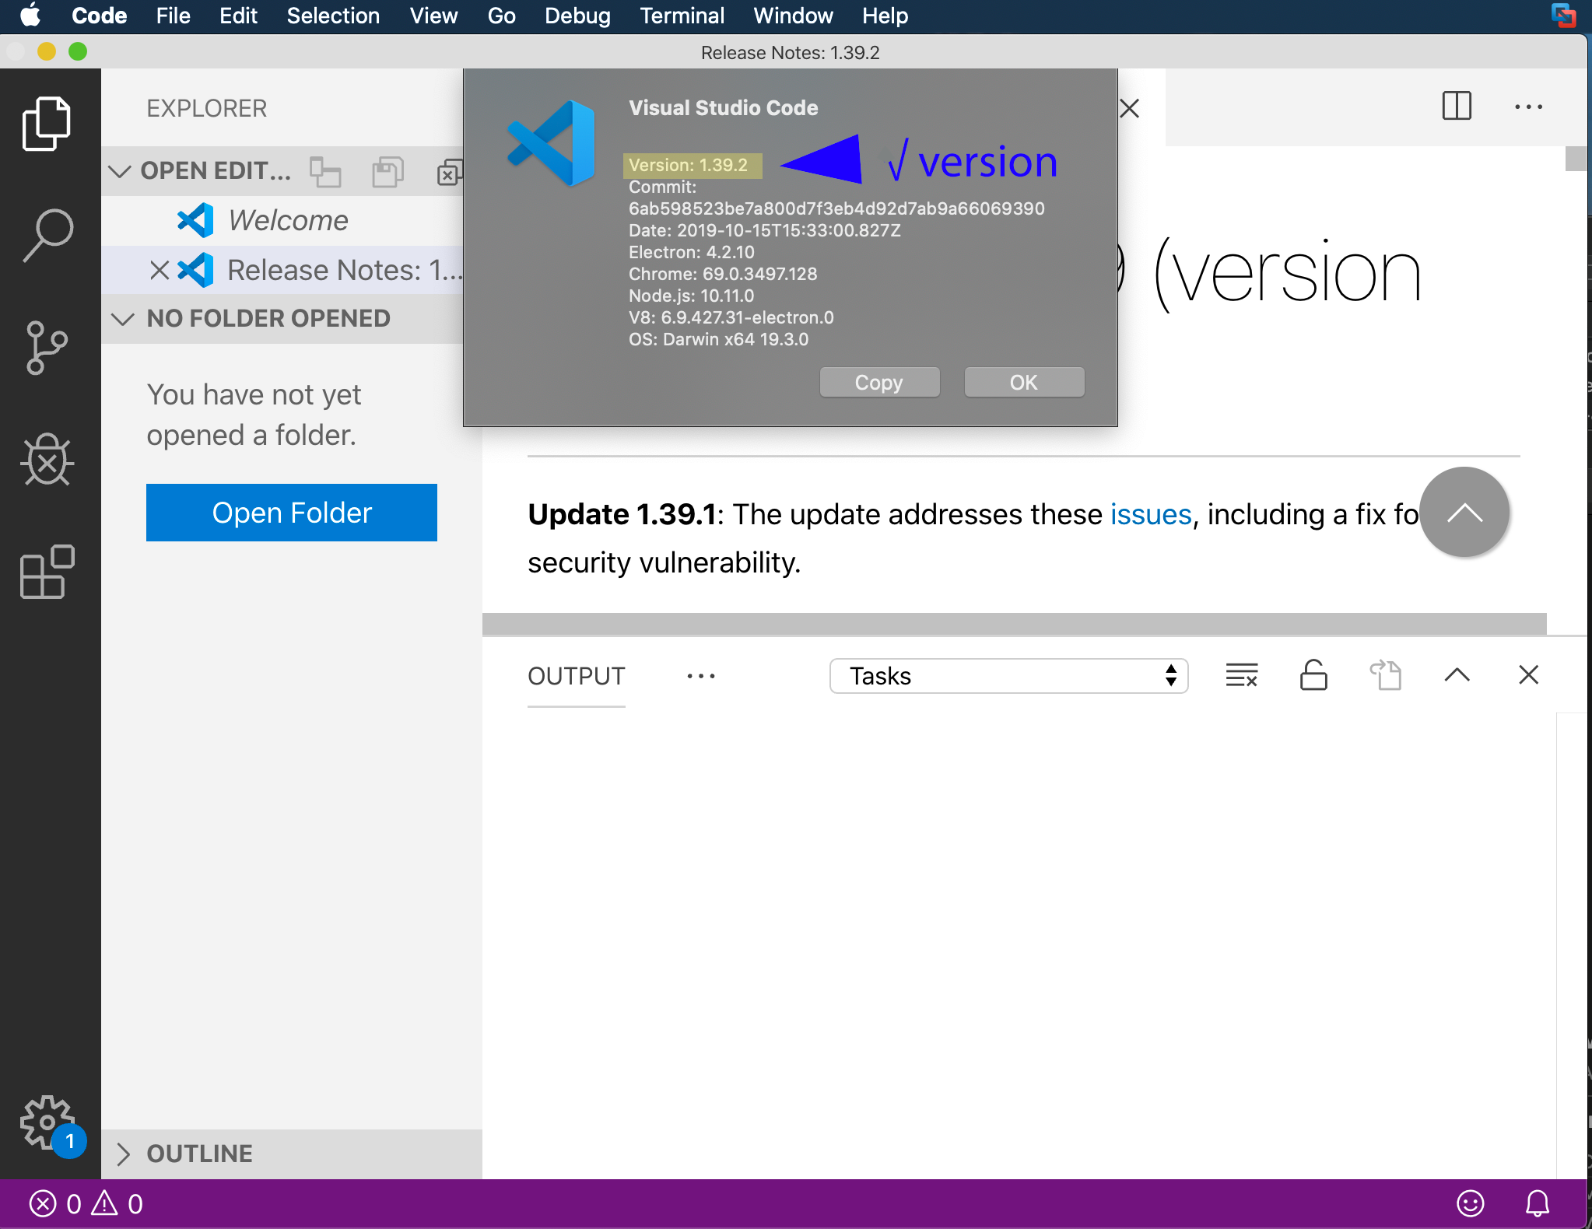Image resolution: width=1592 pixels, height=1229 pixels.
Task: Toggle the output scroll lock icon
Action: pyautogui.click(x=1313, y=675)
